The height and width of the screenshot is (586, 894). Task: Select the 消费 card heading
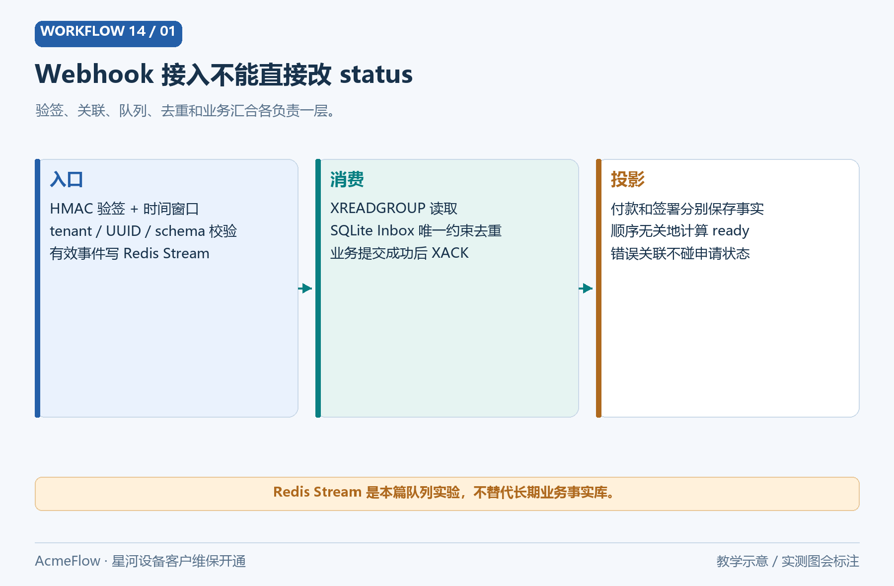(347, 179)
